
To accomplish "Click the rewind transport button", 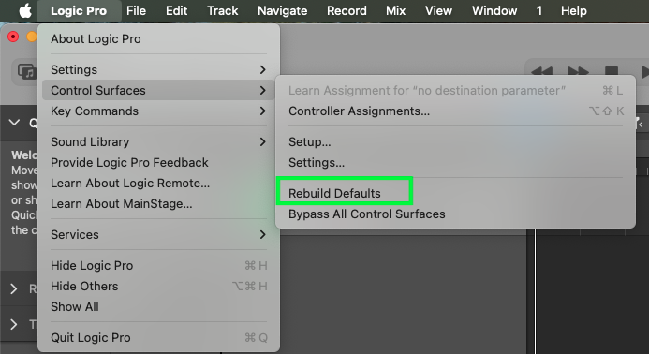I will (542, 72).
